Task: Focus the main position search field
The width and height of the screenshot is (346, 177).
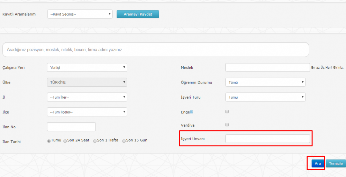Action: coord(156,50)
